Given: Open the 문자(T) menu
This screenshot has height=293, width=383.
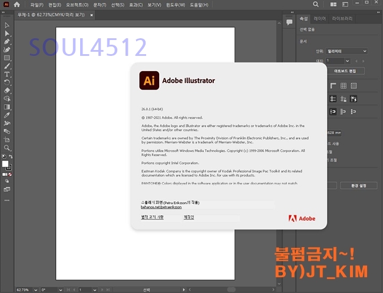Looking at the screenshot, I should pos(100,5).
